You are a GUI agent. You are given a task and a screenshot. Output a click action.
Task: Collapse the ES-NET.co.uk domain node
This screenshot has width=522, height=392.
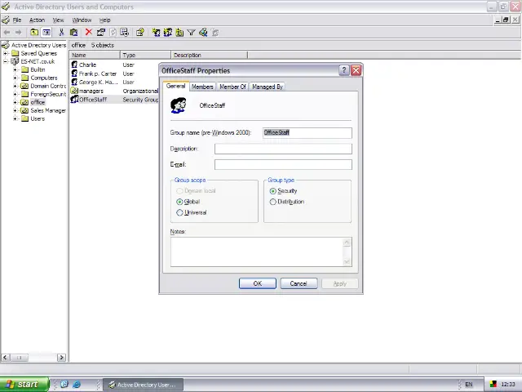point(6,61)
